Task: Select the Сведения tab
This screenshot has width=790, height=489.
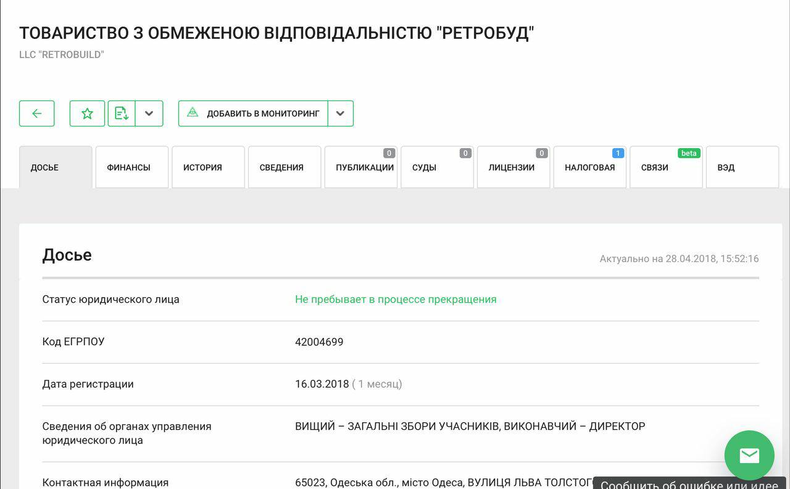Action: 284,167
